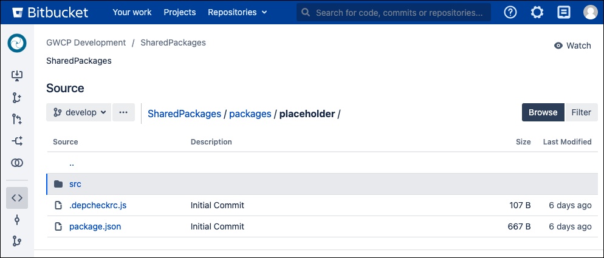Viewport: 604px width, 258px height.
Task: Click the Create pull request sidebar icon
Action: 17,120
